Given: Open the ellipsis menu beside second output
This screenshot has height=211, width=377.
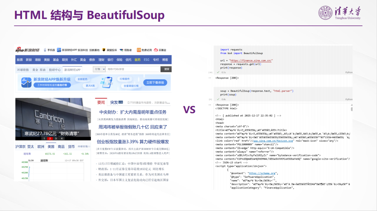Looking at the screenshot, I should click(x=210, y=105).
